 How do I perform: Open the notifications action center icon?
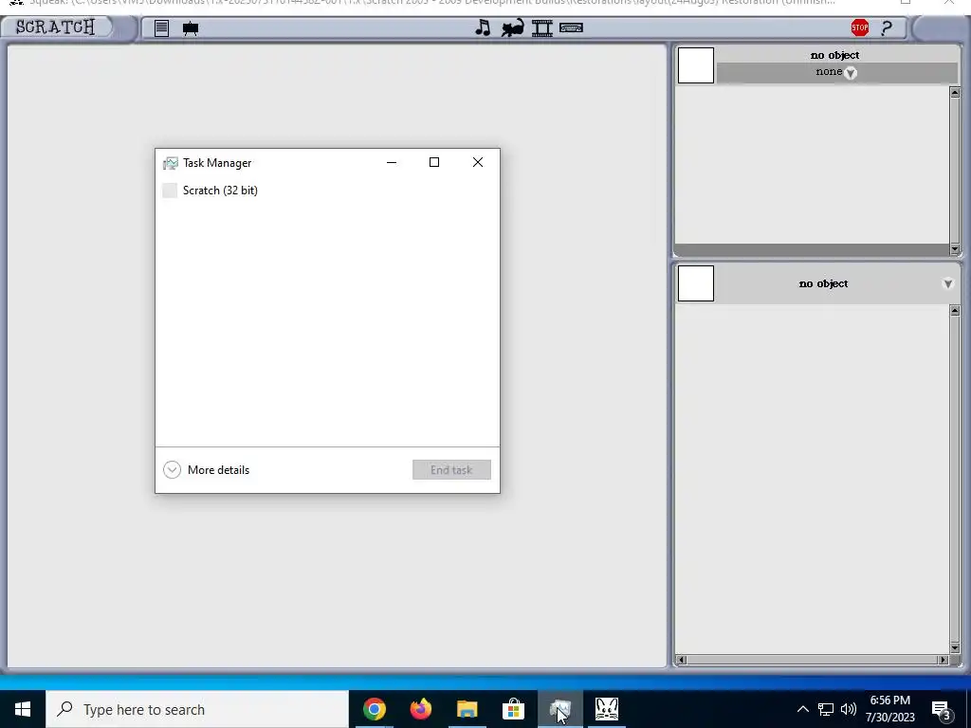(941, 710)
